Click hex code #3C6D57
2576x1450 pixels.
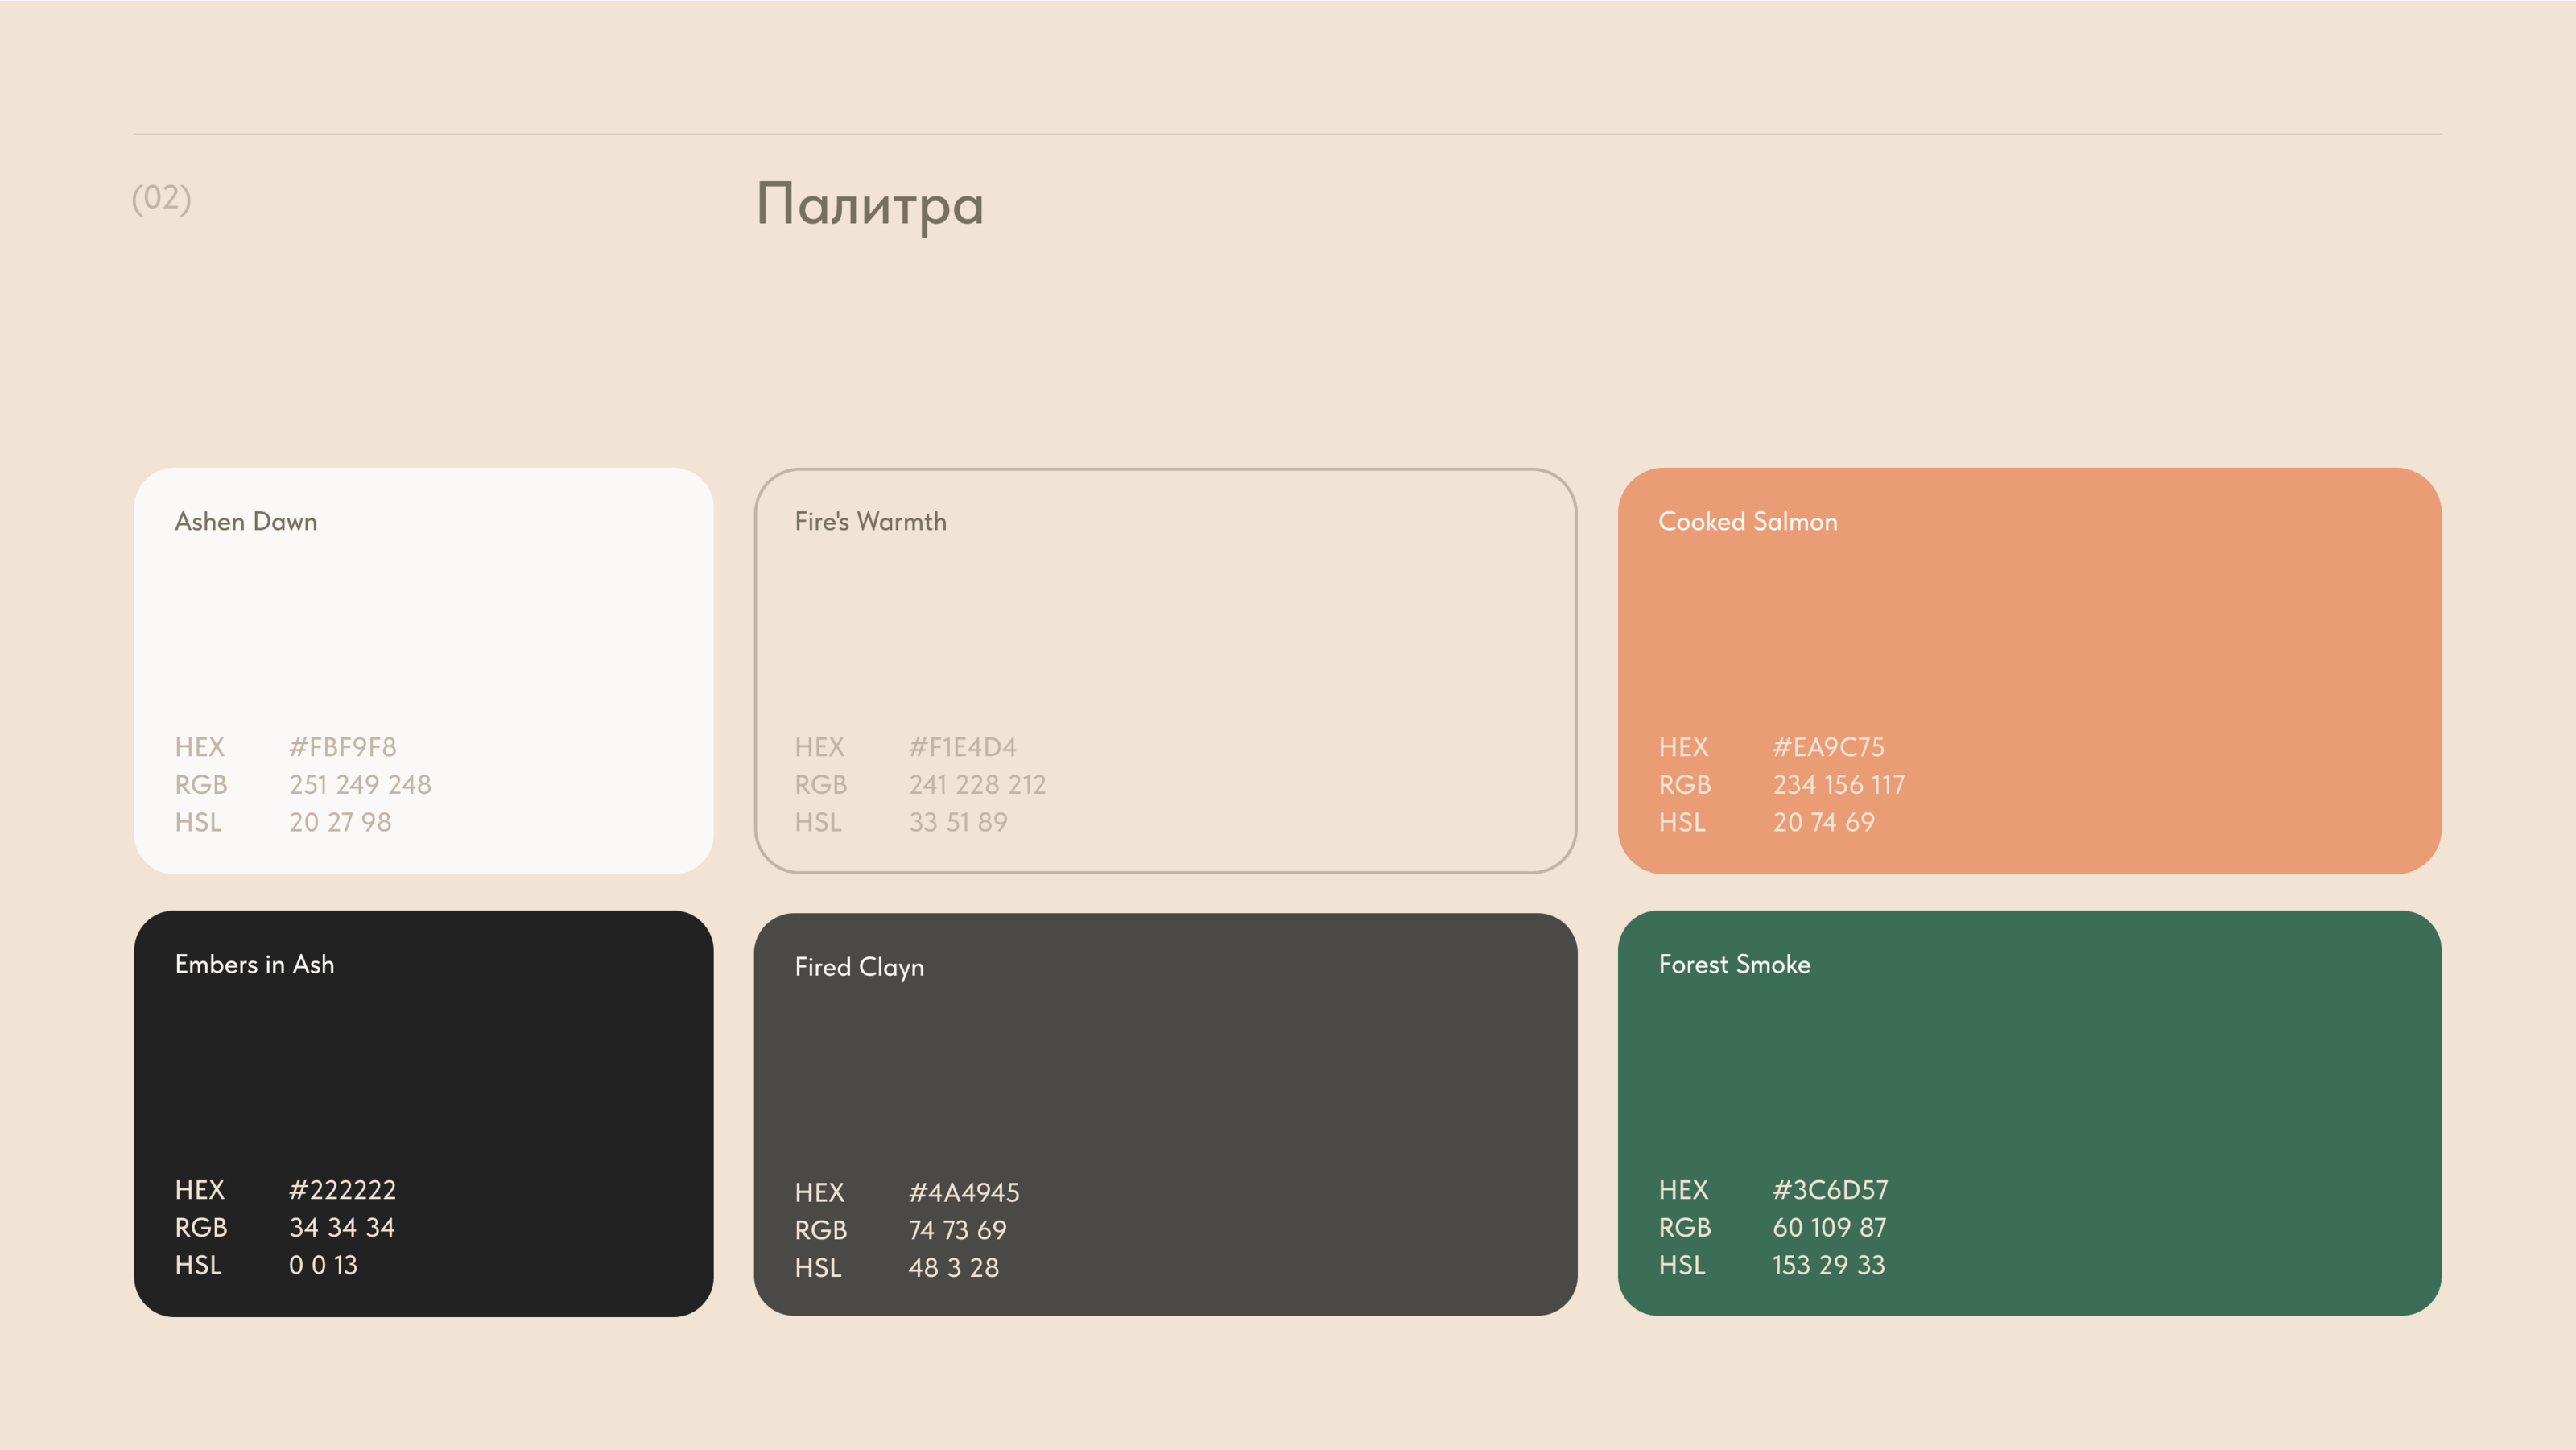[1830, 1190]
